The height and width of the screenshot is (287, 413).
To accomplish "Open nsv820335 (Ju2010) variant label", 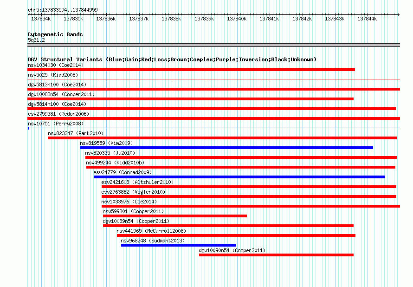I will (x=110, y=153).
